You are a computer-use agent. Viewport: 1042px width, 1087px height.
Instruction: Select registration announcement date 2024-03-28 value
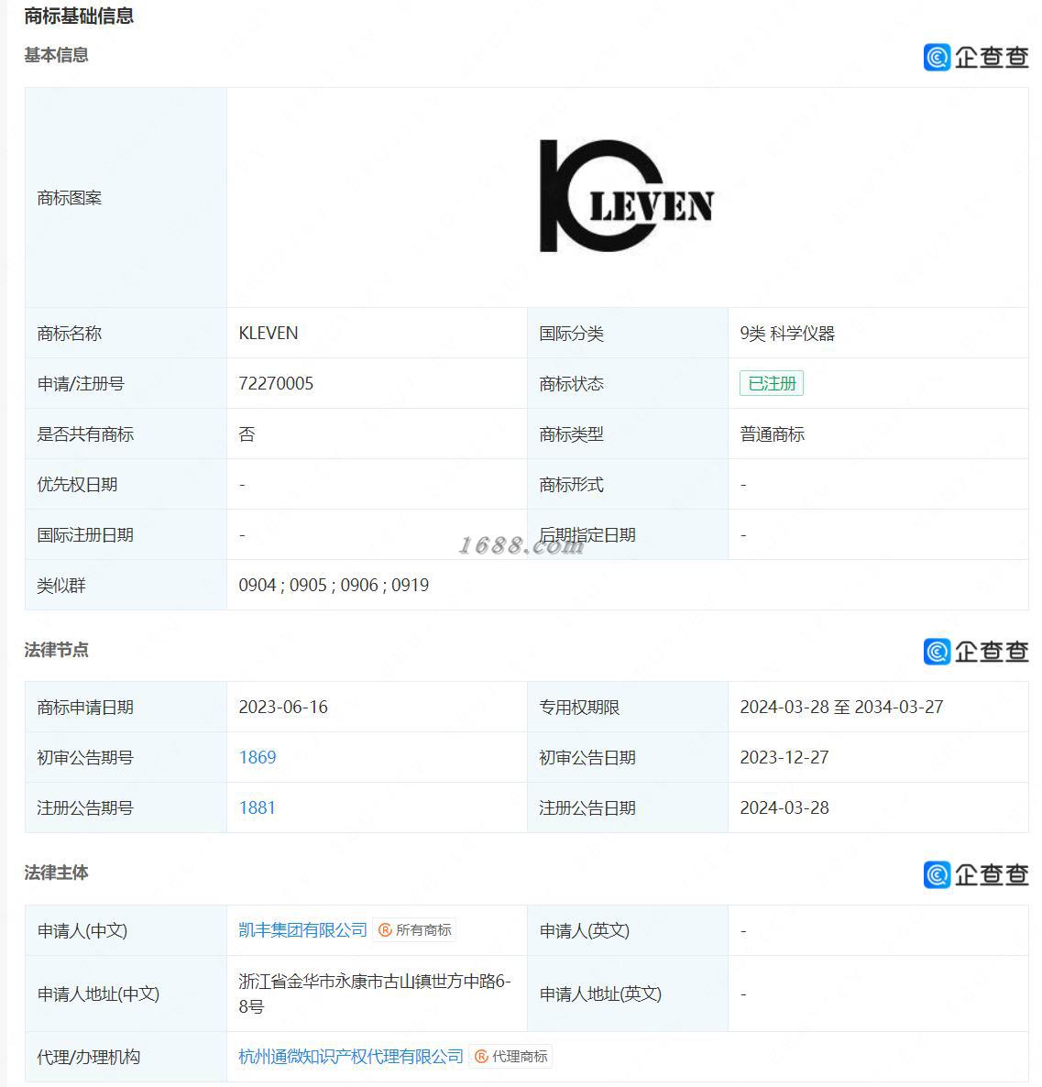point(784,807)
